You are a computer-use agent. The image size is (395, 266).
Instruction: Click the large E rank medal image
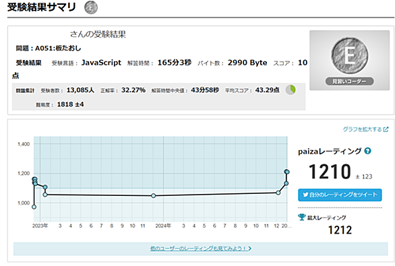pos(349,56)
